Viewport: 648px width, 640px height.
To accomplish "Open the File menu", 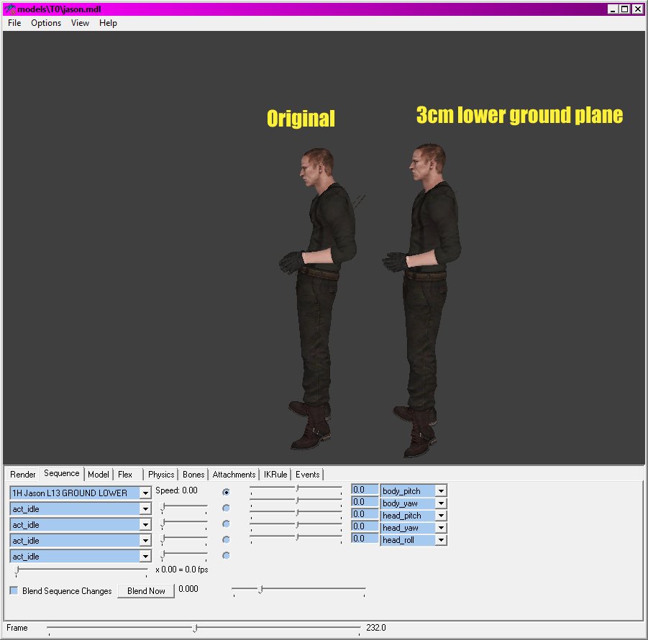I will [14, 23].
